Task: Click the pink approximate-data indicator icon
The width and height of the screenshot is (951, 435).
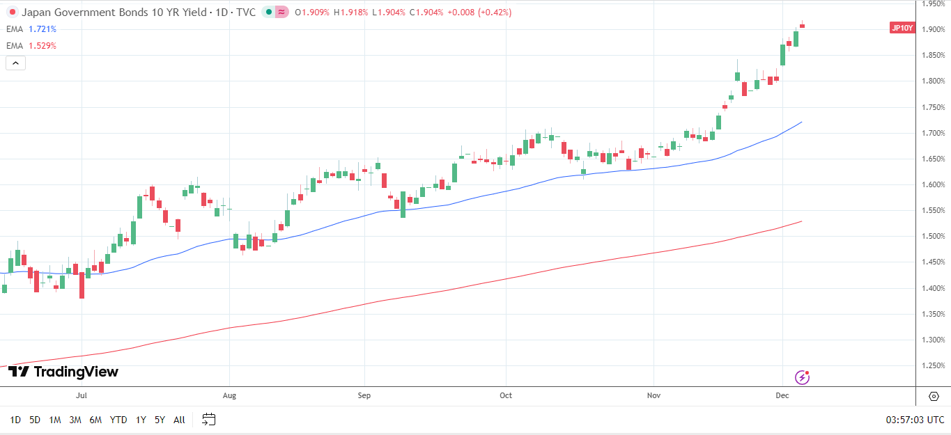Action: click(282, 13)
